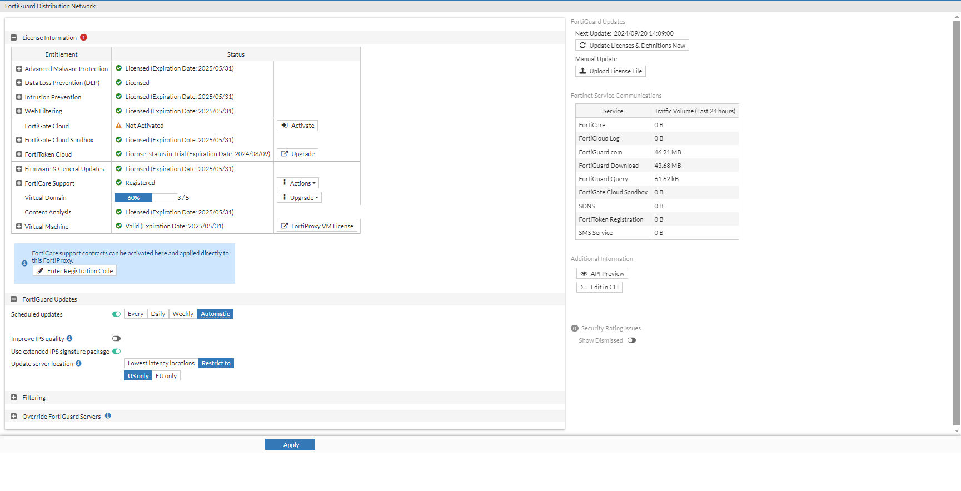Disable Use extended IPS signature package

tap(116, 352)
